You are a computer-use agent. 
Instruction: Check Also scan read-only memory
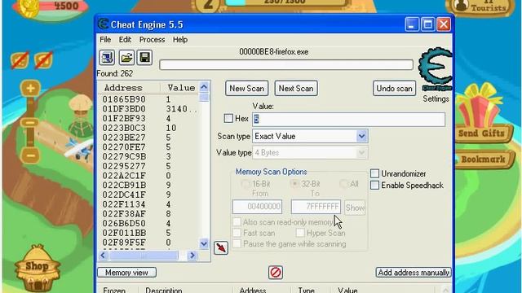pos(237,222)
